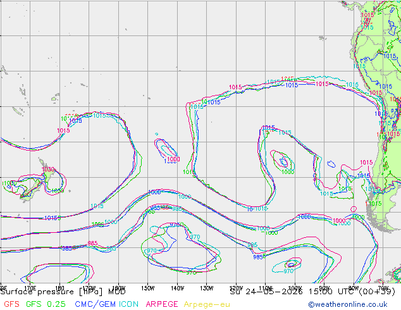
Task: Select the 110W longitude axis label
Action: point(266,288)
